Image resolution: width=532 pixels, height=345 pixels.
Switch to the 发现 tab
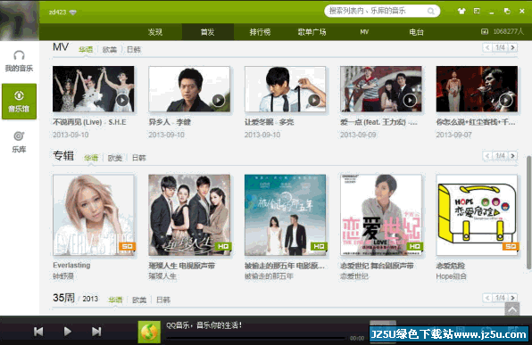pos(155,32)
